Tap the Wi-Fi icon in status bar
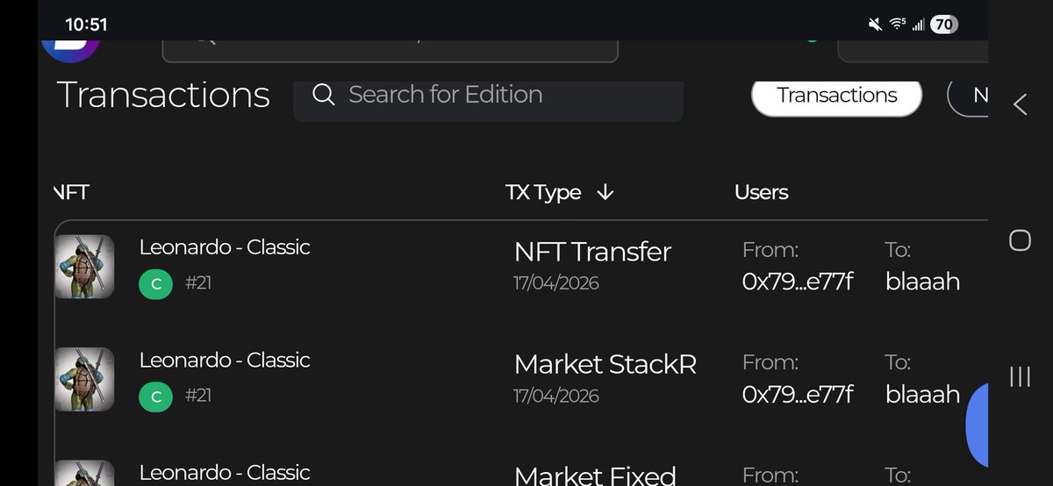This screenshot has width=1053, height=486. [897, 25]
